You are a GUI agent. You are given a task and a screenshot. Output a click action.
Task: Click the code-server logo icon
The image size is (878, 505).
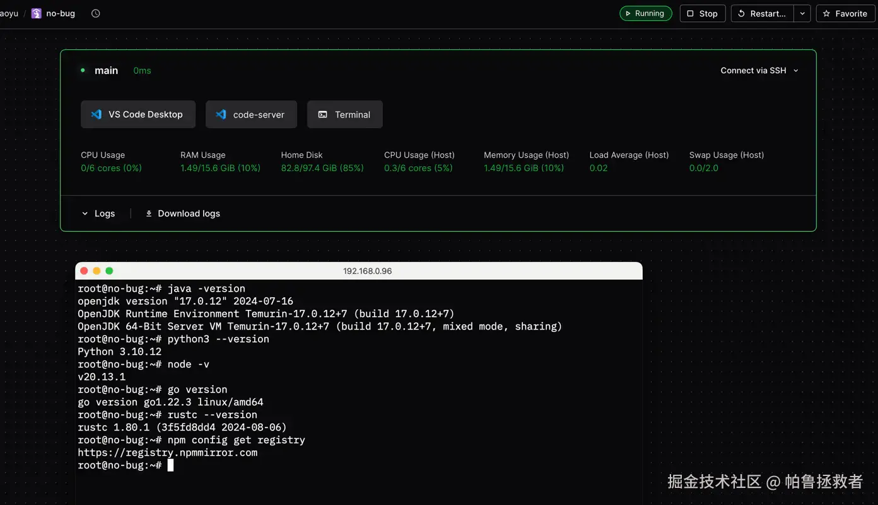pos(221,114)
